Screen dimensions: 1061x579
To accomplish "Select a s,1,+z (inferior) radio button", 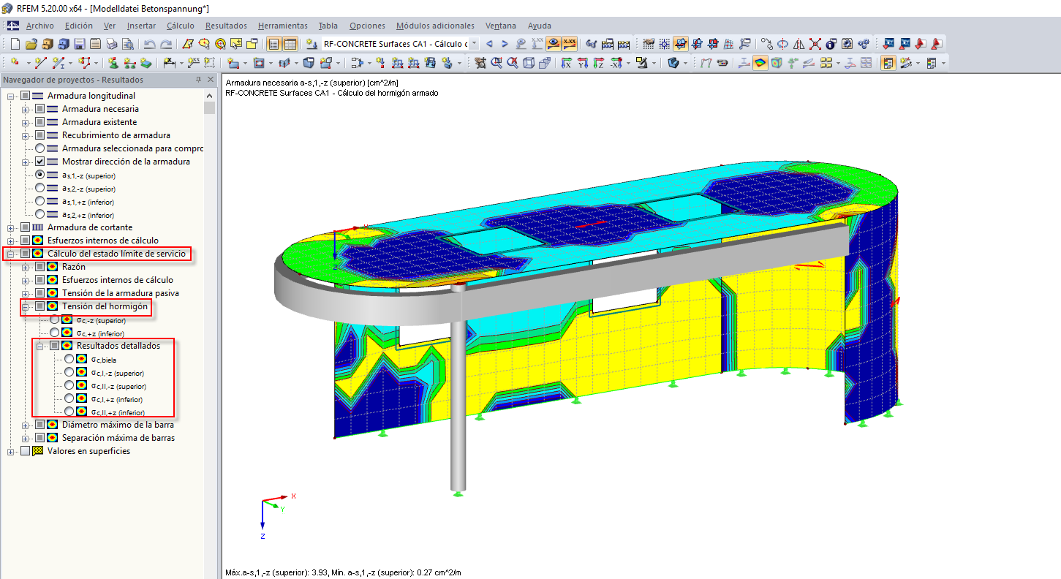I will pos(40,201).
